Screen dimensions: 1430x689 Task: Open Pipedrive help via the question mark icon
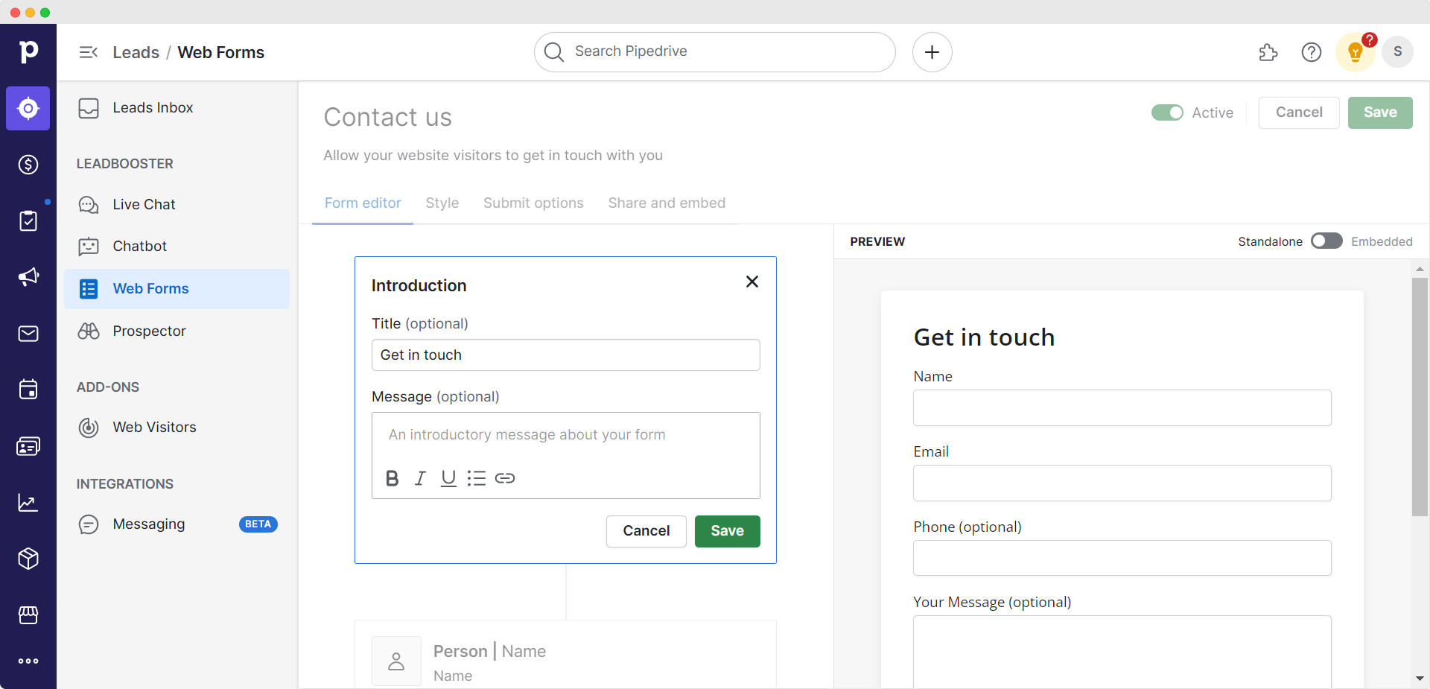[x=1312, y=52]
